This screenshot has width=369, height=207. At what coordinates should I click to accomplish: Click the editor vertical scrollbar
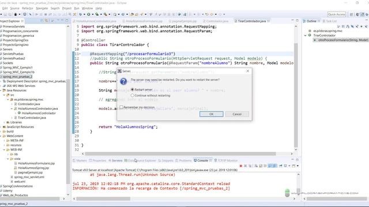pyautogui.click(x=296, y=95)
